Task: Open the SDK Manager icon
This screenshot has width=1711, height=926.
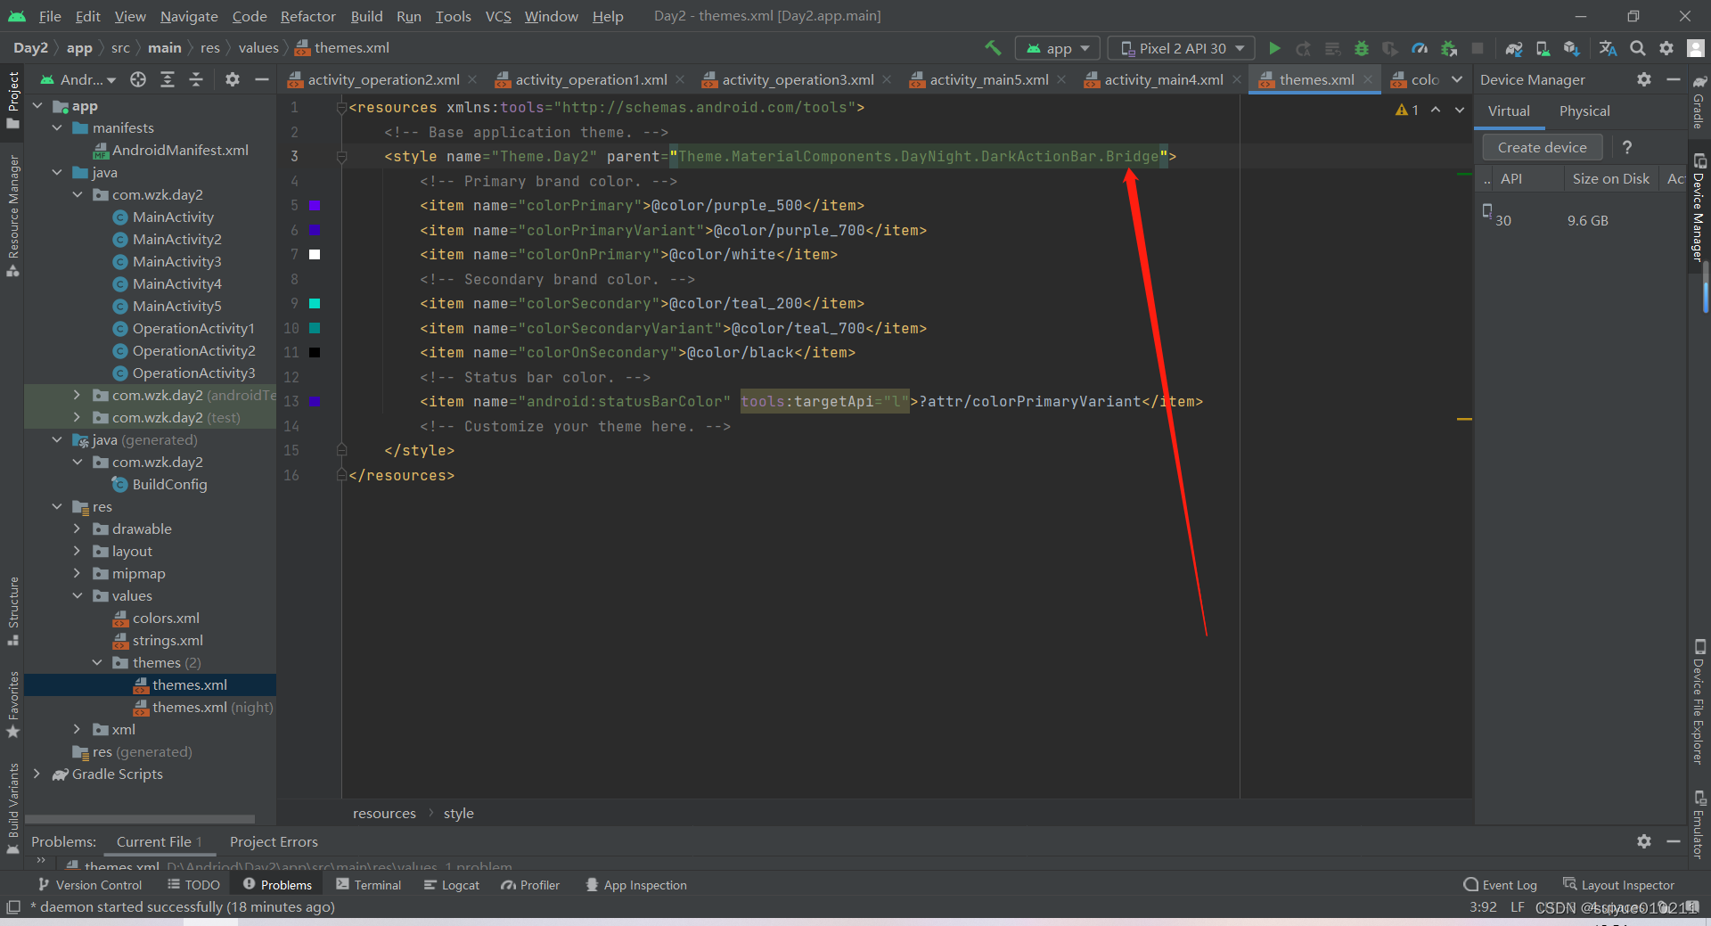Action: coord(1572,48)
